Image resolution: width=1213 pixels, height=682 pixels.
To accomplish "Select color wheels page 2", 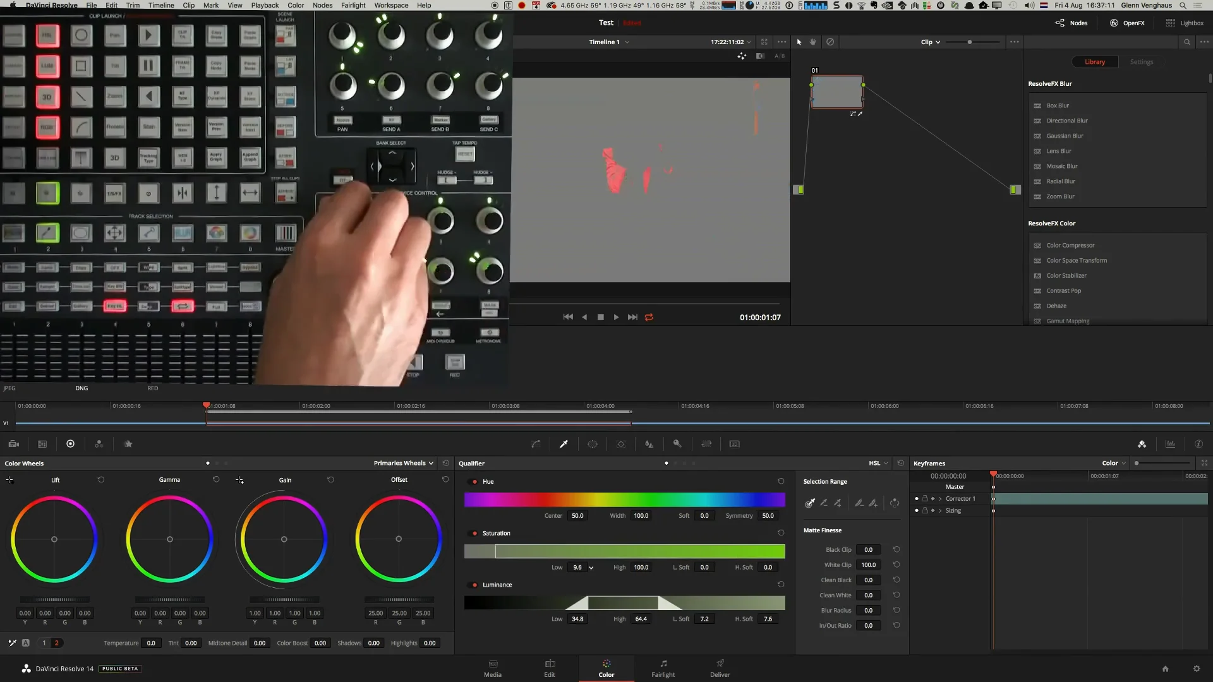I will (56, 643).
